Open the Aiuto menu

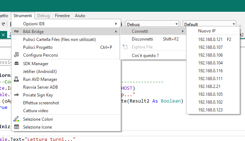point(80,16)
